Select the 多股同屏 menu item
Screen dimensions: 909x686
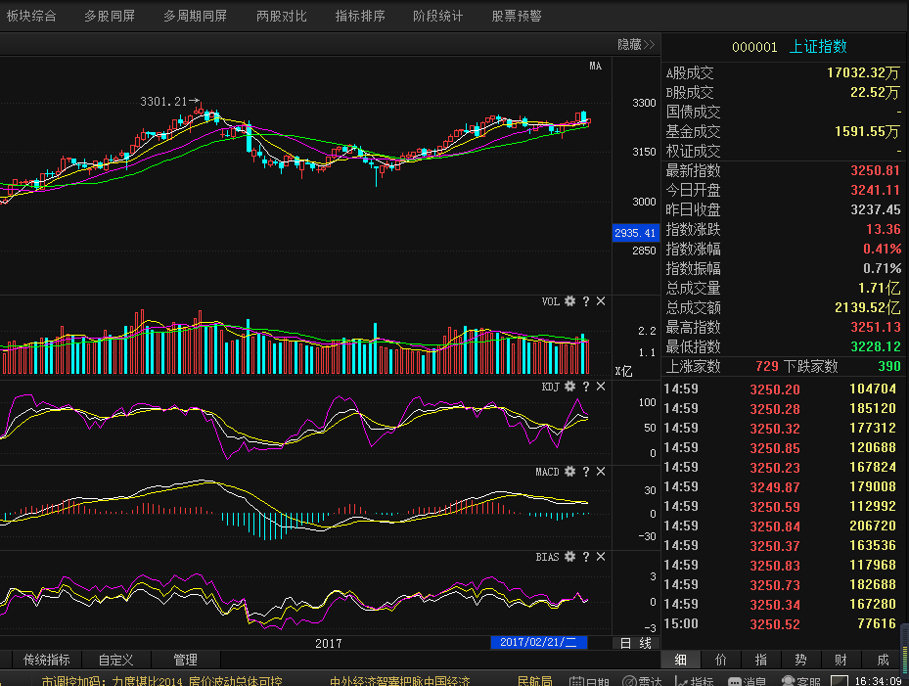pos(110,16)
